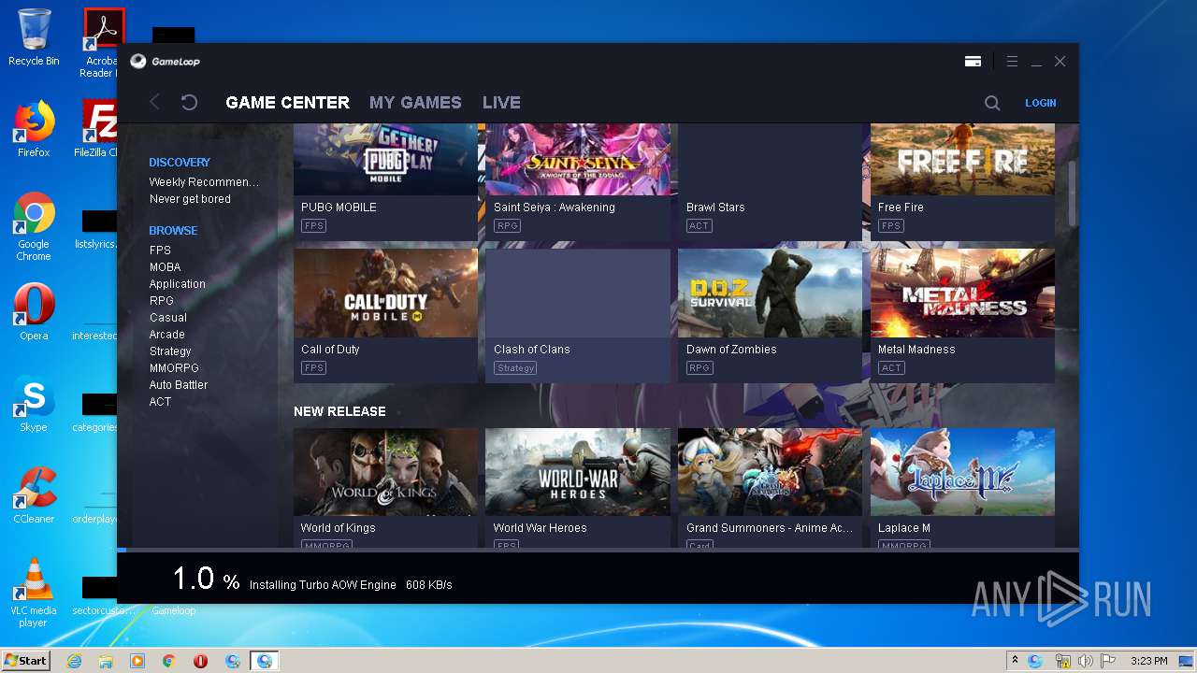Open Weekly Recommendations in Discovery

204,182
